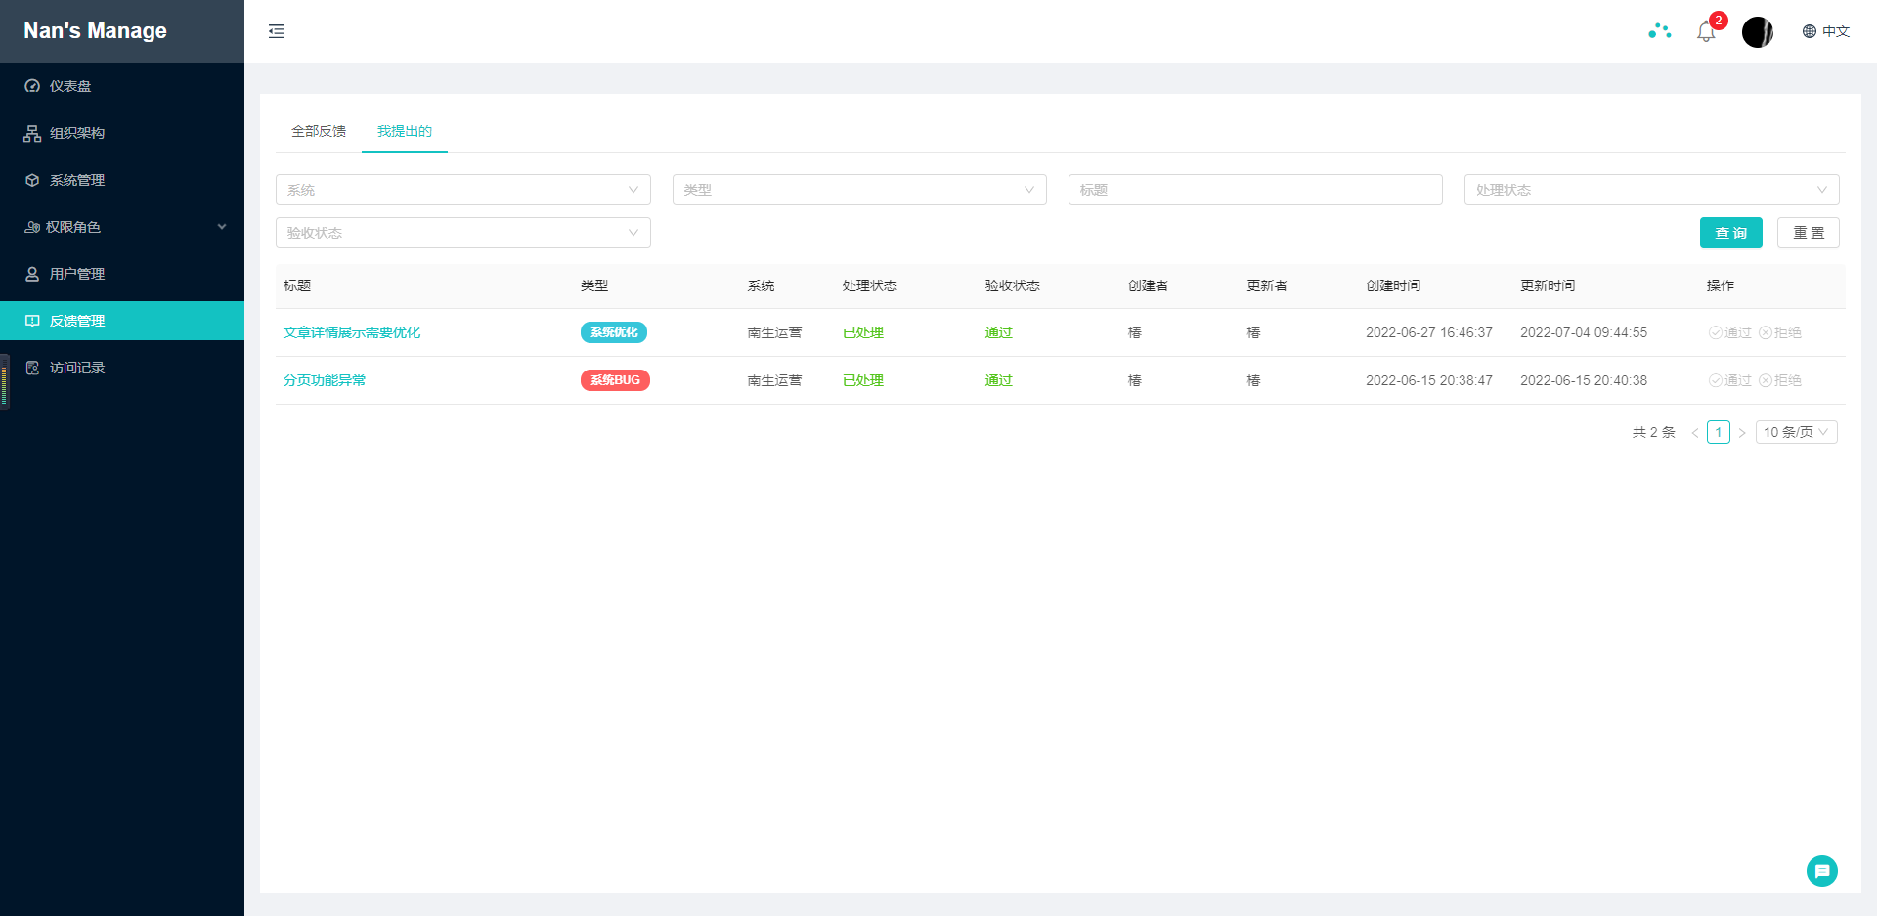
Task: Switch to the 全部反馈 tab
Action: pyautogui.click(x=318, y=130)
